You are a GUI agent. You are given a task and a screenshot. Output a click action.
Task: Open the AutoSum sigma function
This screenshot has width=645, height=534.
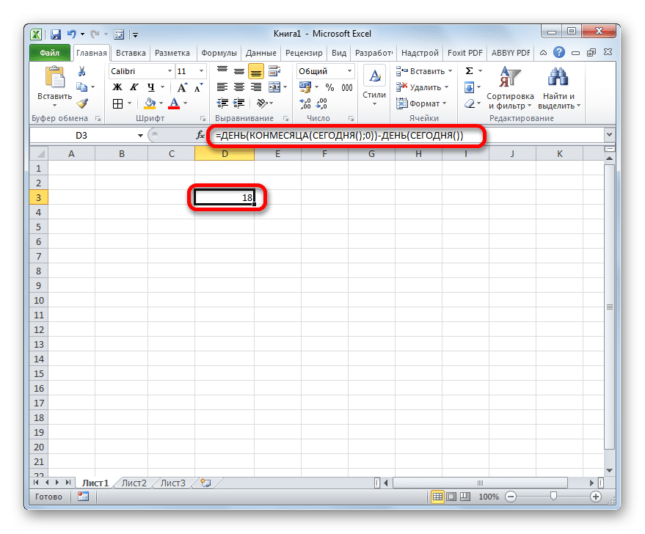[469, 71]
